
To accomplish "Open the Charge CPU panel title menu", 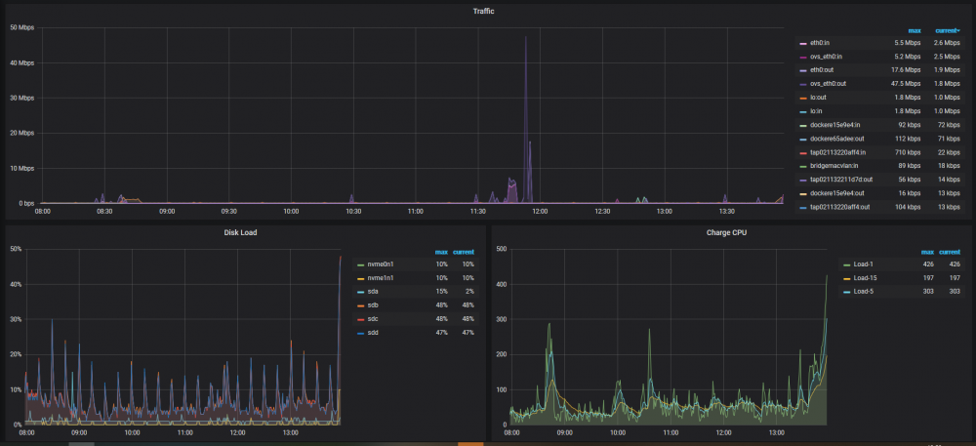I will (x=730, y=232).
